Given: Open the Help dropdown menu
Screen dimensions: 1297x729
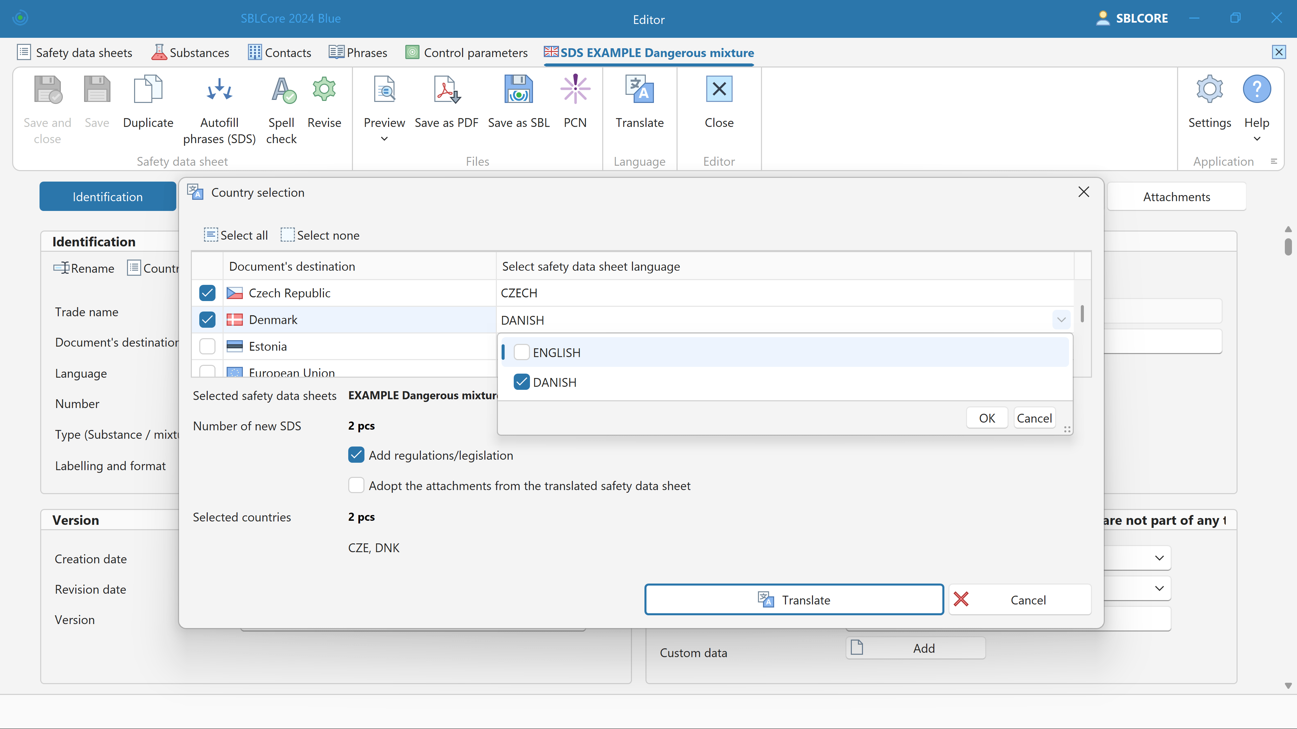Looking at the screenshot, I should (1257, 139).
